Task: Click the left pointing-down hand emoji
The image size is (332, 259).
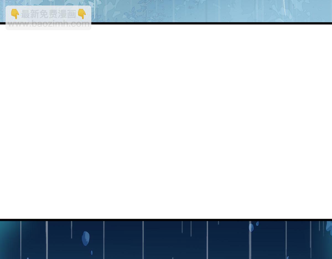Action: [15, 14]
